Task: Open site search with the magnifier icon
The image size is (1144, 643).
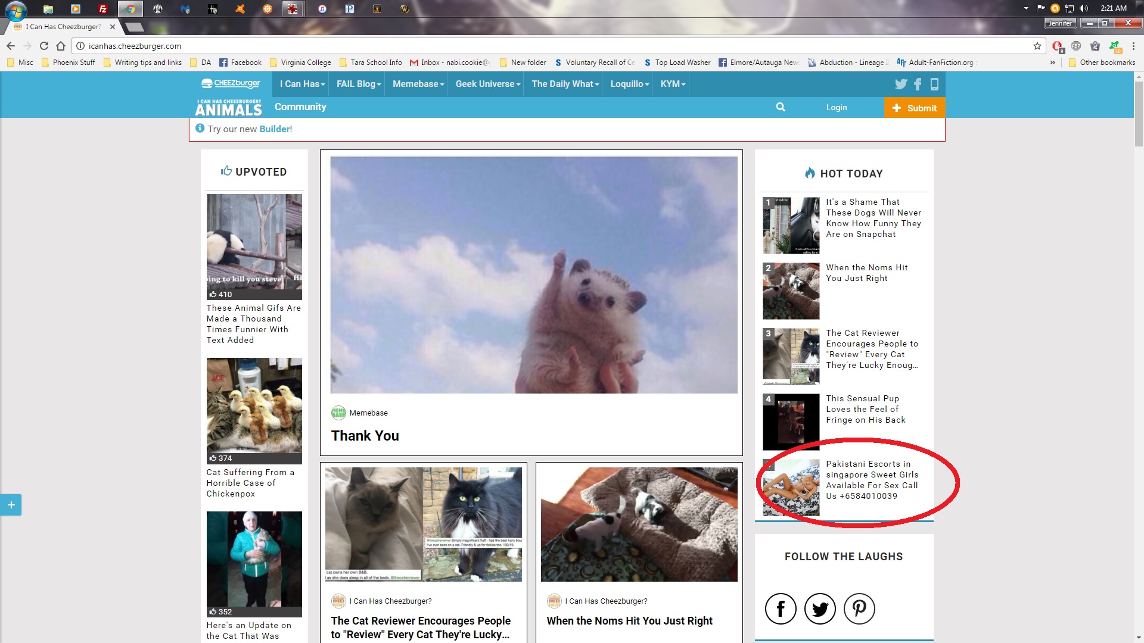Action: click(781, 107)
